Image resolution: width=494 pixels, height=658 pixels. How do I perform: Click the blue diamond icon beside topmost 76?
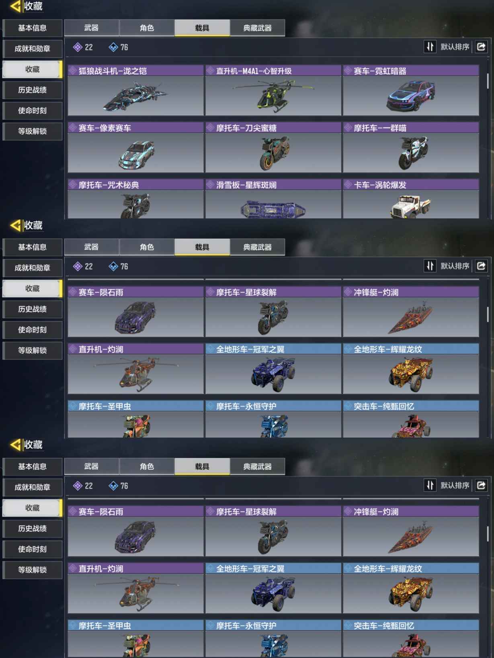[113, 47]
